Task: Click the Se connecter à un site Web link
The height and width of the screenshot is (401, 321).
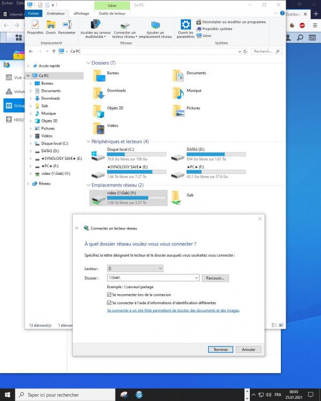Action: click(173, 310)
